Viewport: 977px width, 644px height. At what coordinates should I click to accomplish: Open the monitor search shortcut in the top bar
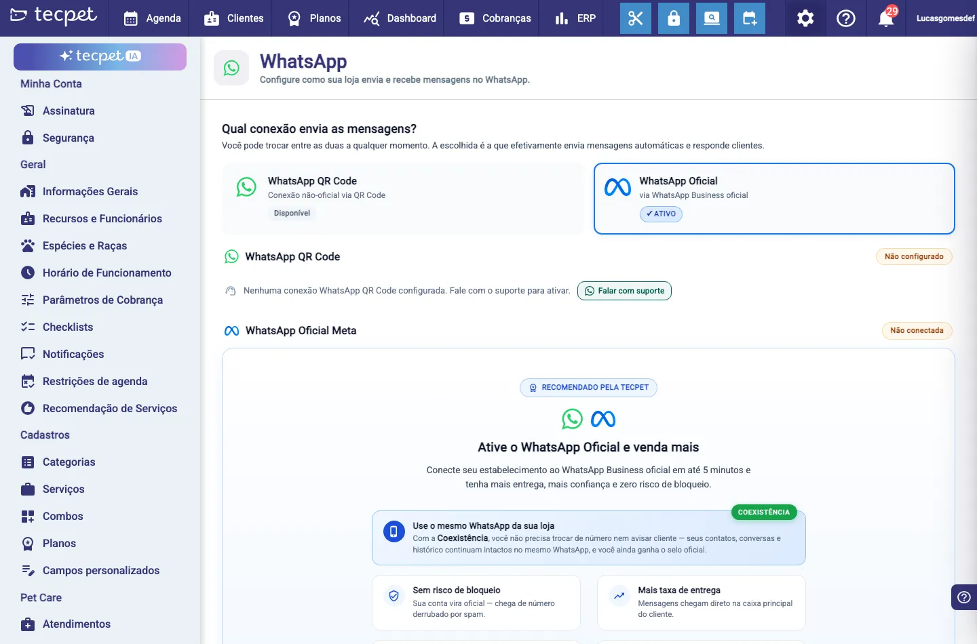(x=712, y=18)
